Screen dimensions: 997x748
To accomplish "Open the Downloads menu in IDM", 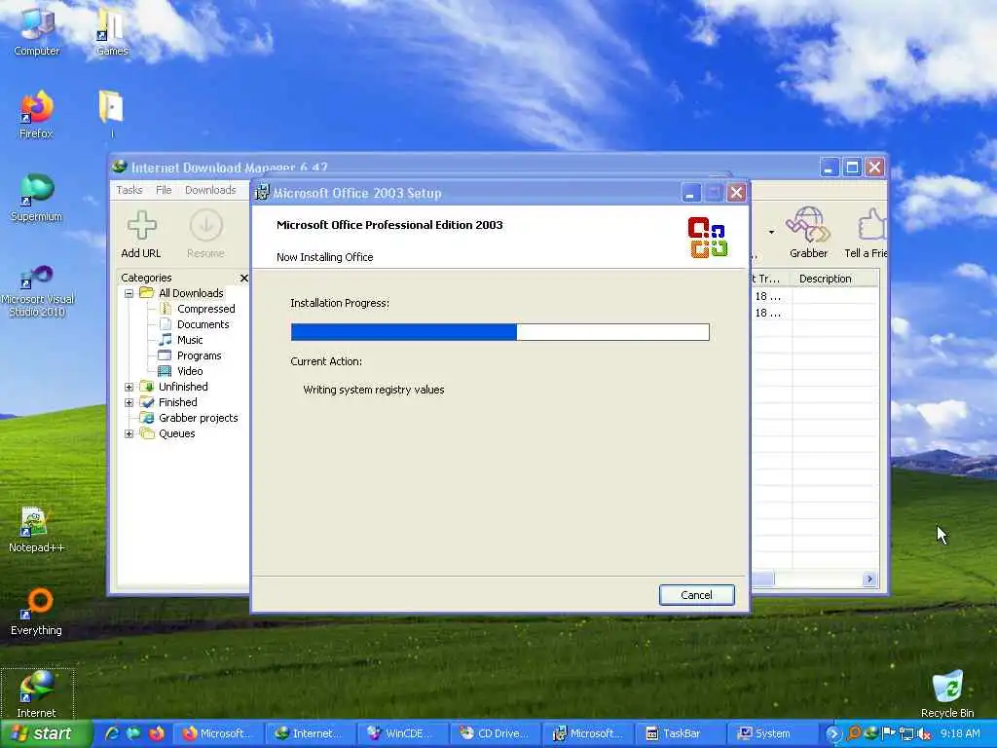I will [x=210, y=190].
